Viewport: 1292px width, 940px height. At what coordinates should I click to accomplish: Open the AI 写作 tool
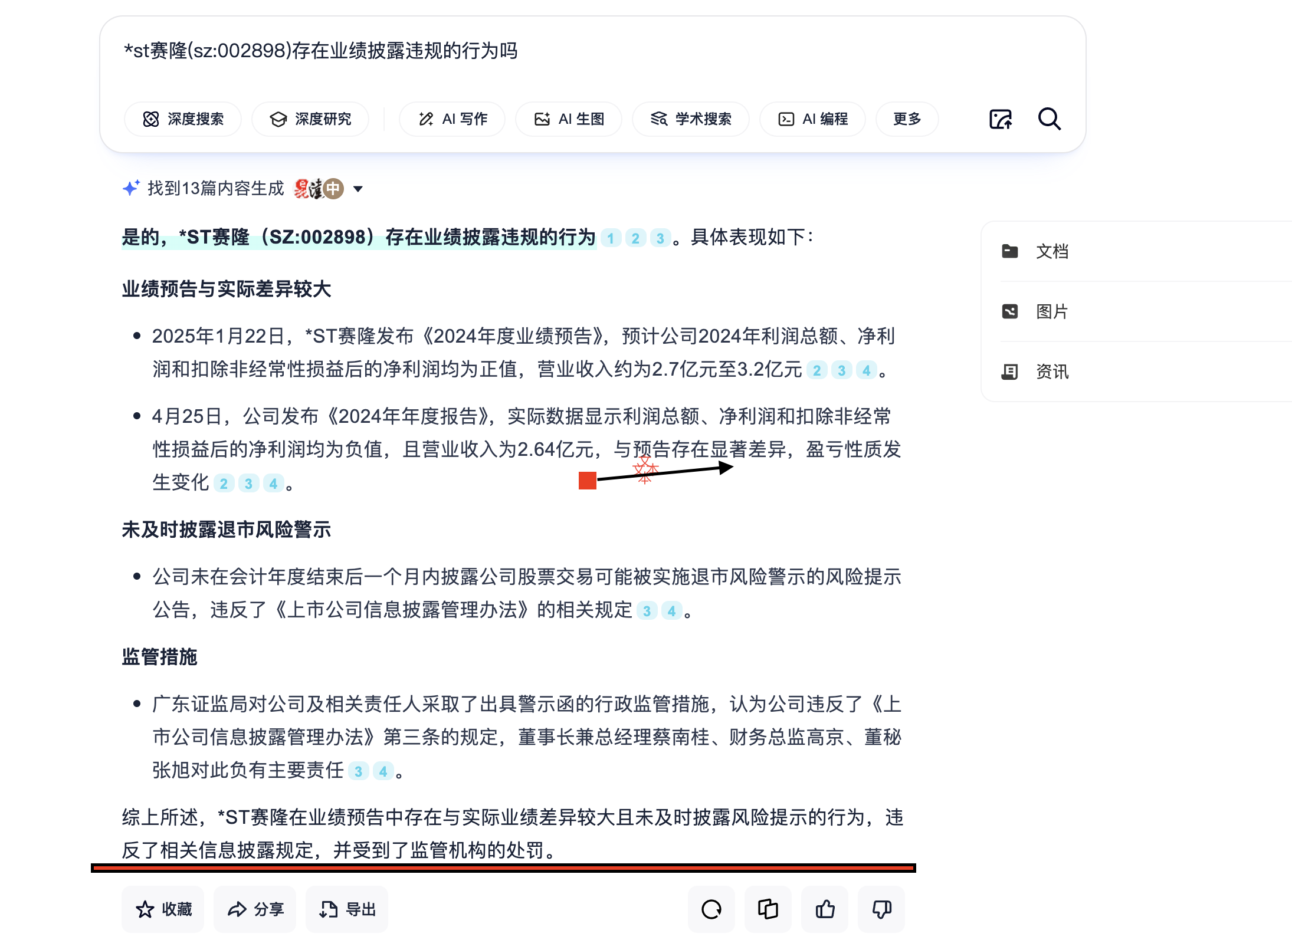click(452, 119)
